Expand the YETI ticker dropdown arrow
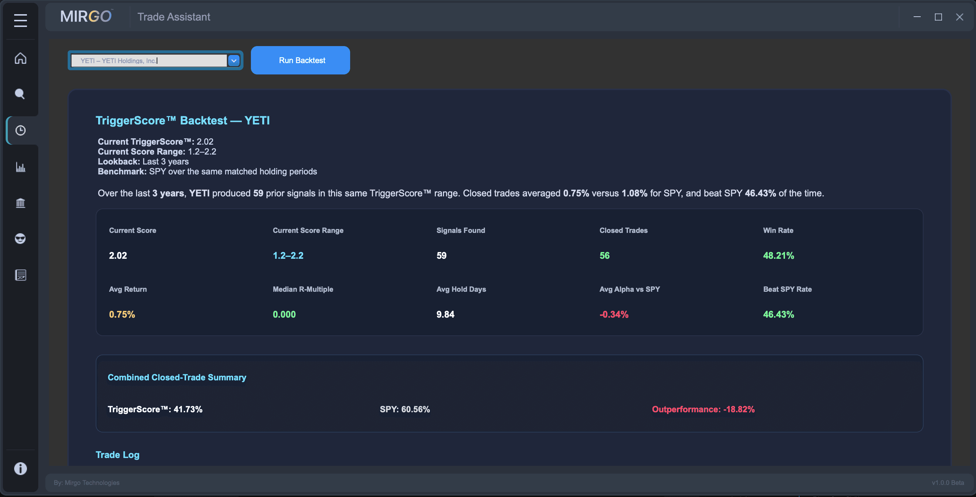Screen dimensions: 976x497 click(234, 61)
